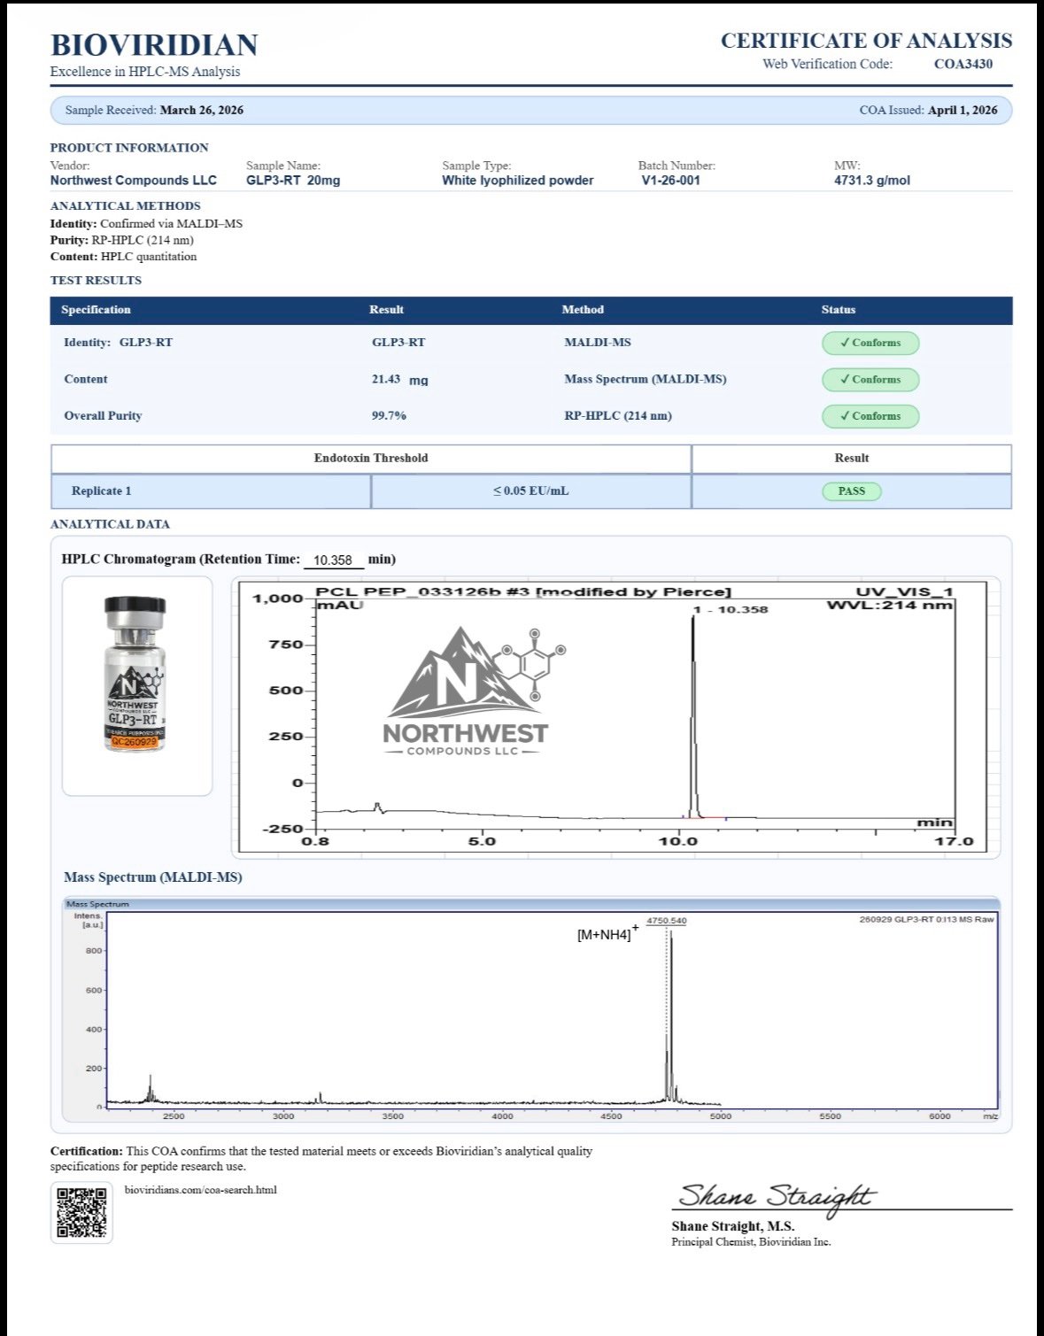Click the [M+NH4]+ ion annotation

[x=607, y=934]
